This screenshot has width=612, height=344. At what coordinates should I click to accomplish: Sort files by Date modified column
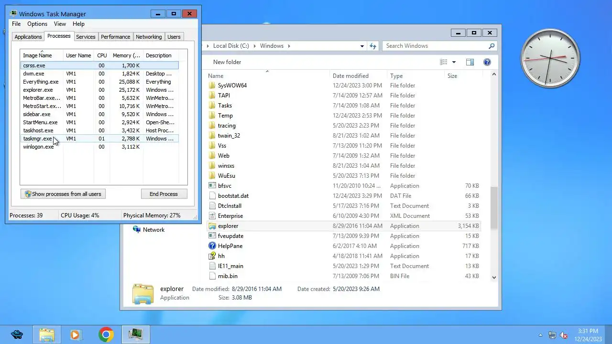click(x=359, y=76)
